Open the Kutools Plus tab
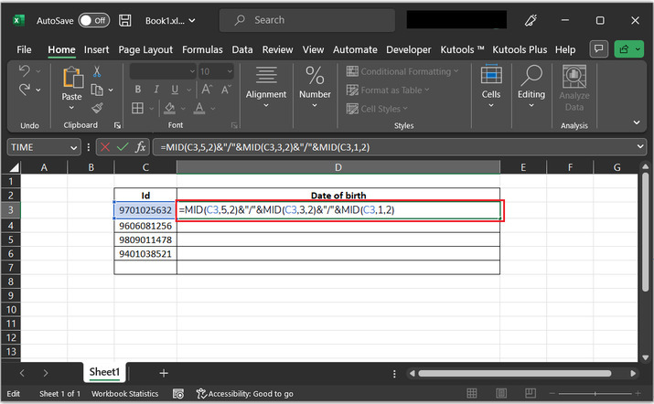654x404 pixels. 520,49
